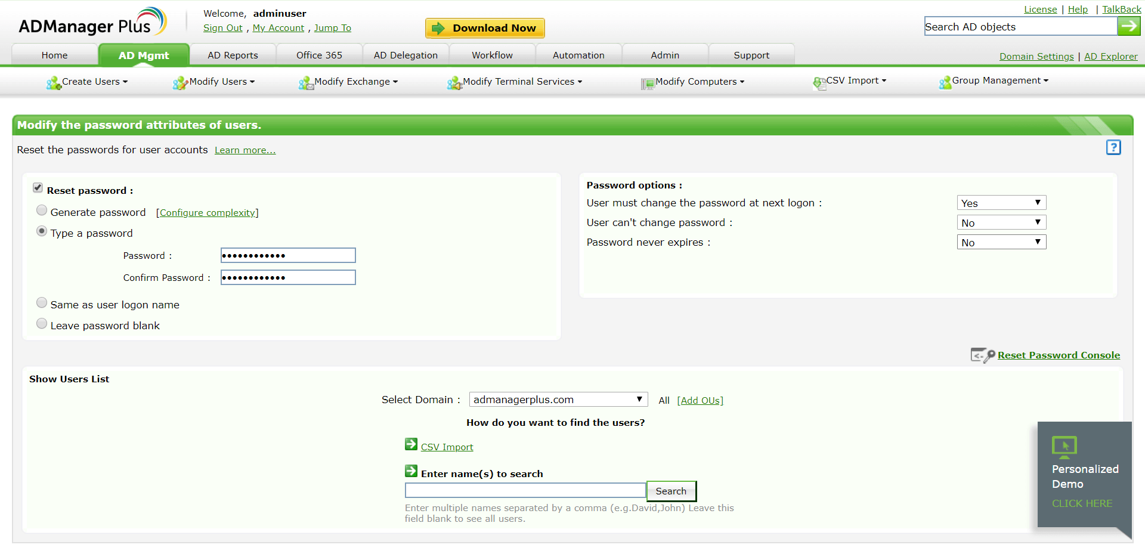Click the Sign Out link
The image size is (1145, 560).
pyautogui.click(x=222, y=28)
